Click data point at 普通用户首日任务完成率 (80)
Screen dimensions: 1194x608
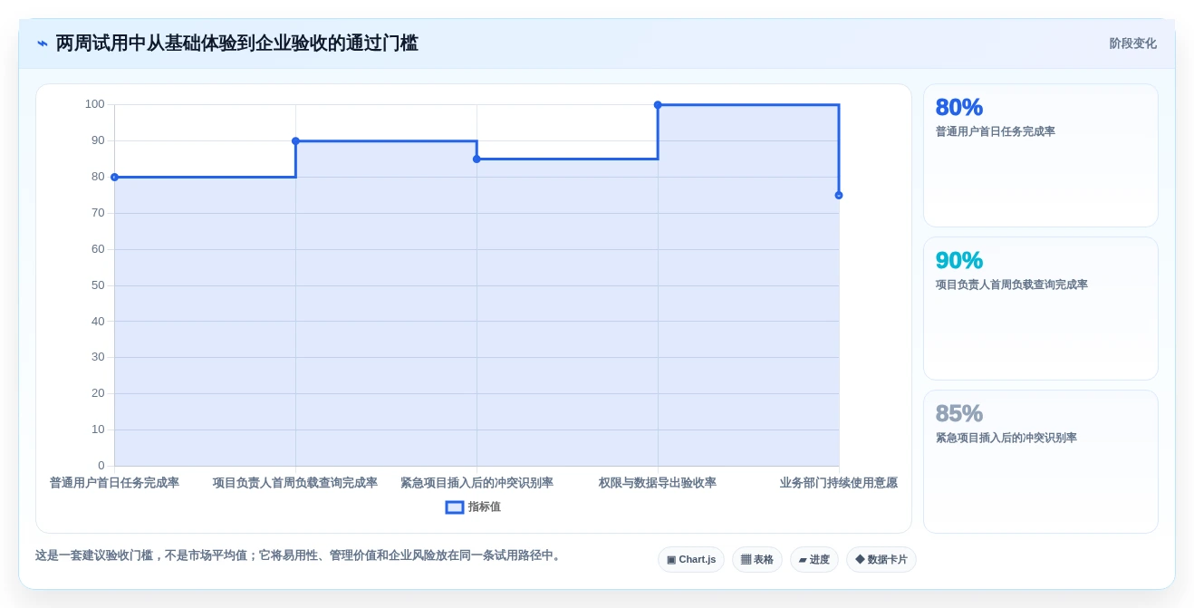pos(114,177)
